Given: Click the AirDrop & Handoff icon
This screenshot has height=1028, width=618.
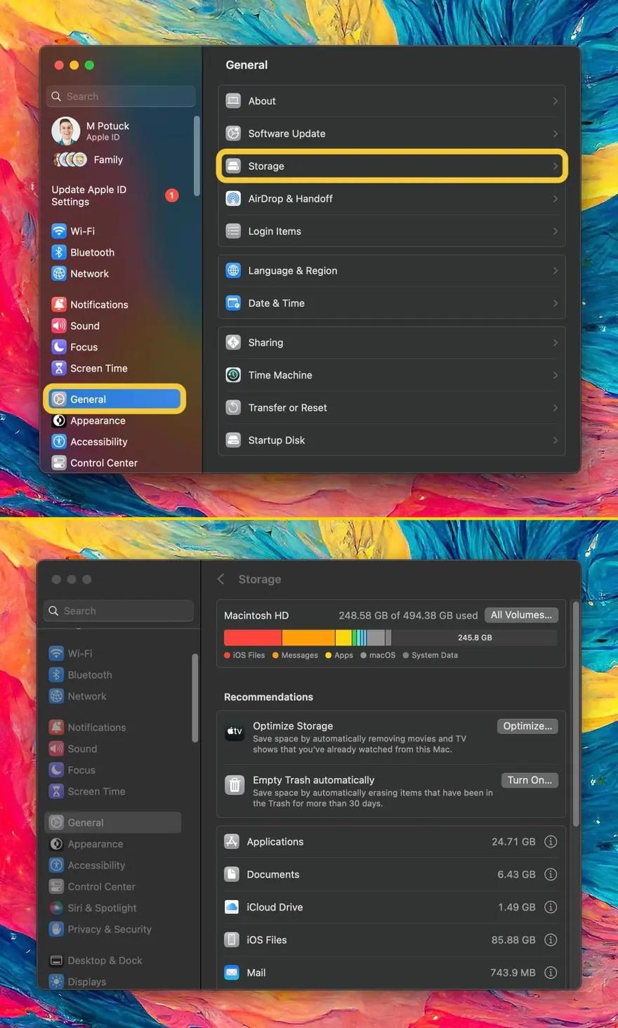Looking at the screenshot, I should coord(233,199).
